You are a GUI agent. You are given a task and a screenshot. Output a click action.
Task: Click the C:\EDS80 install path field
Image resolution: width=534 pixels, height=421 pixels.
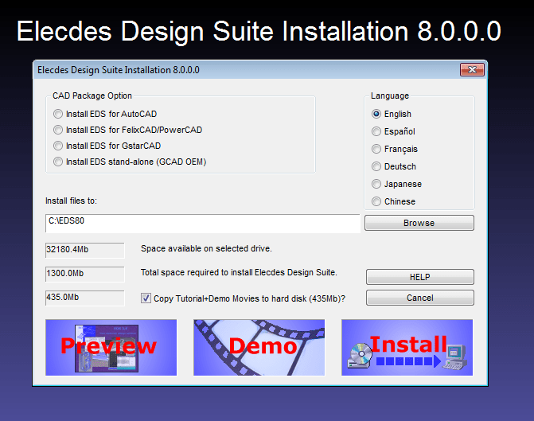click(203, 224)
